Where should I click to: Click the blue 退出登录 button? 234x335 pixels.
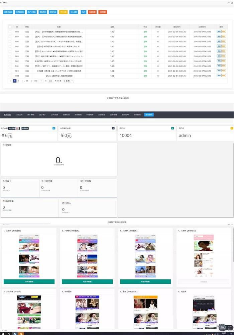[x=149, y=114]
